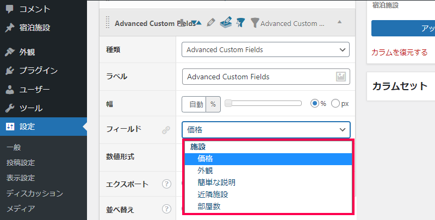Click the sort arrows icon in header
This screenshot has width=435, height=220.
pyautogui.click(x=197, y=23)
